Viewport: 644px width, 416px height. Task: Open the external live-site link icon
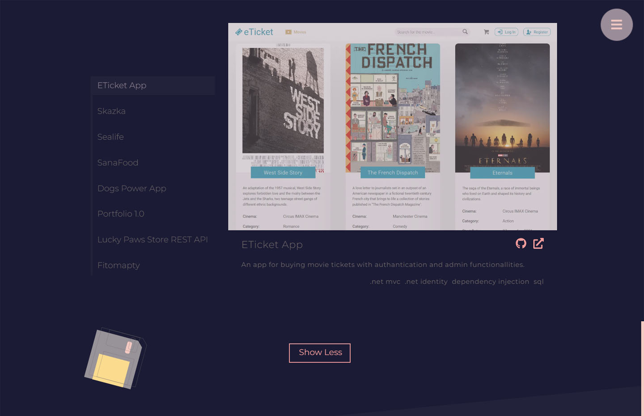click(538, 243)
